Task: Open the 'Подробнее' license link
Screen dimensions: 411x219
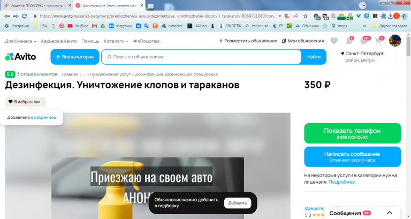Action: click(x=341, y=182)
